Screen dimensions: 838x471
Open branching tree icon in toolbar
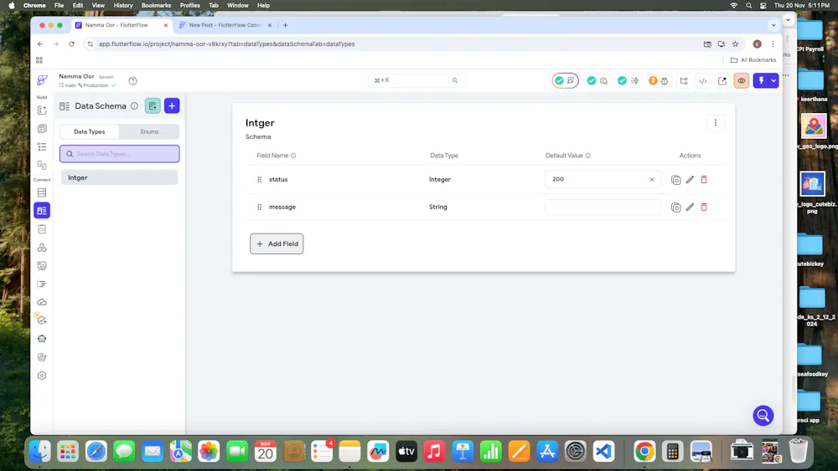(x=684, y=81)
